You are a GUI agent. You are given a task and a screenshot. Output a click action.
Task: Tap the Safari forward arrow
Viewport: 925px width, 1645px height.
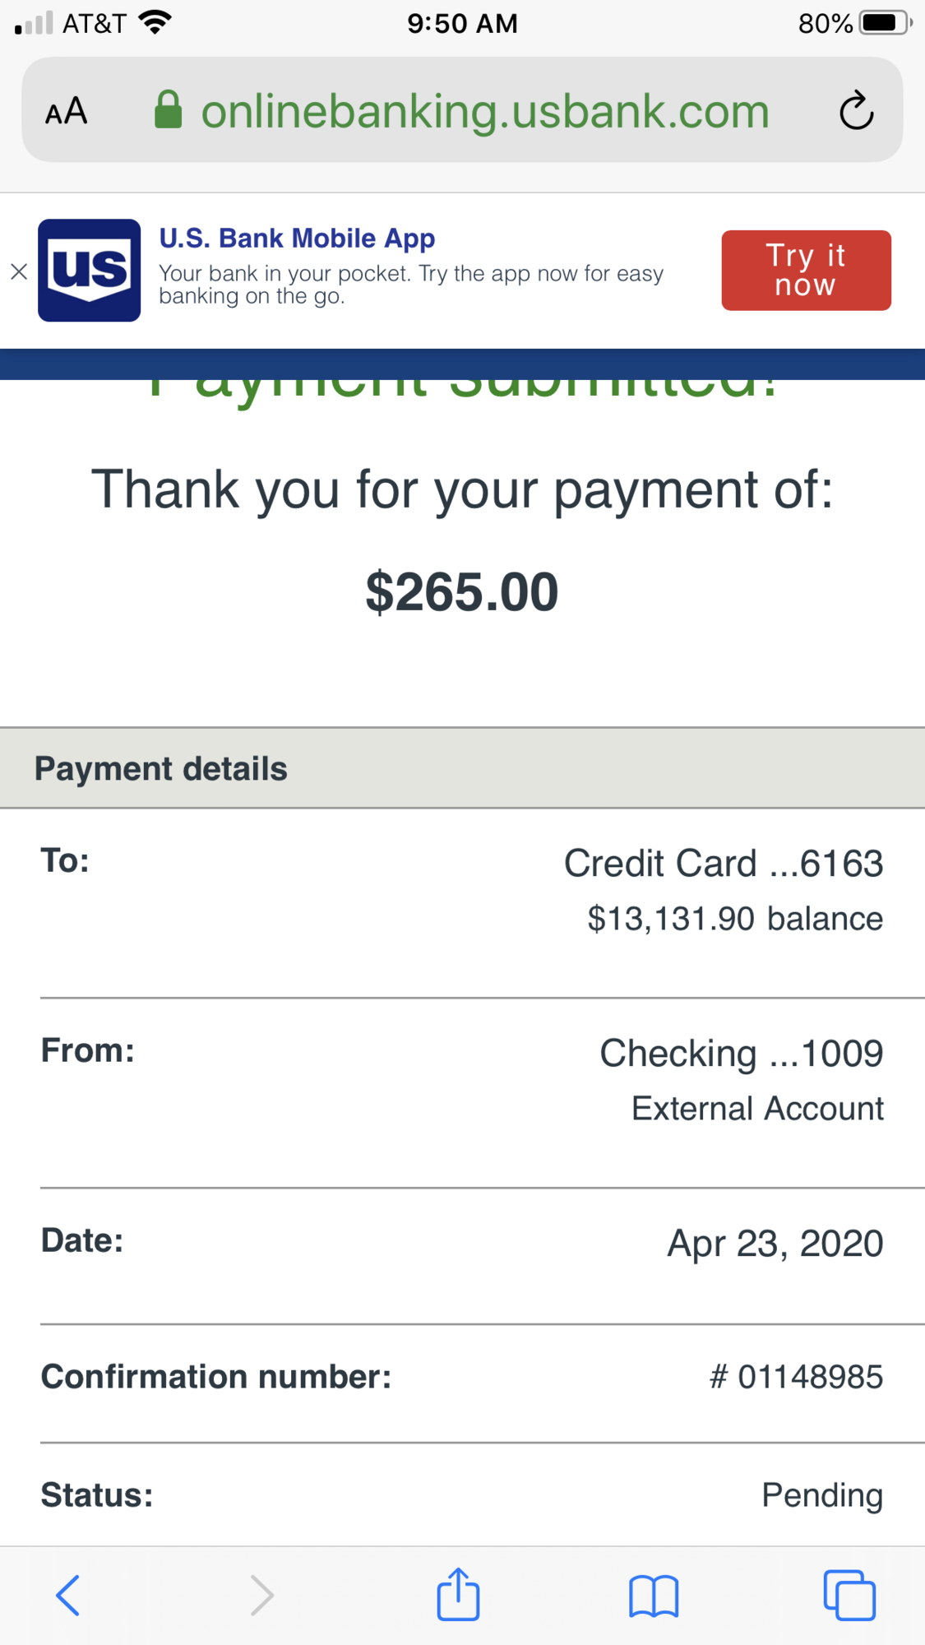coord(261,1596)
